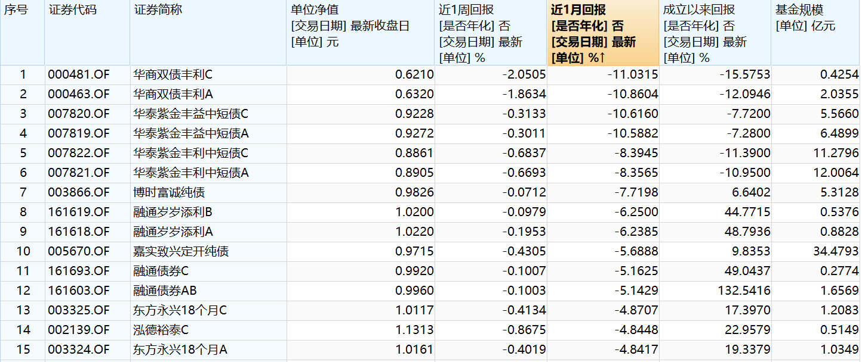Click the 证券简称 column header

click(x=208, y=33)
